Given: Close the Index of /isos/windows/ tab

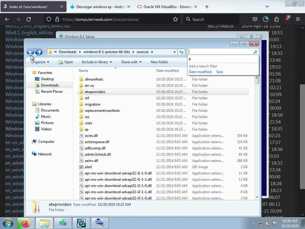Looking at the screenshot, I should pos(61,7).
